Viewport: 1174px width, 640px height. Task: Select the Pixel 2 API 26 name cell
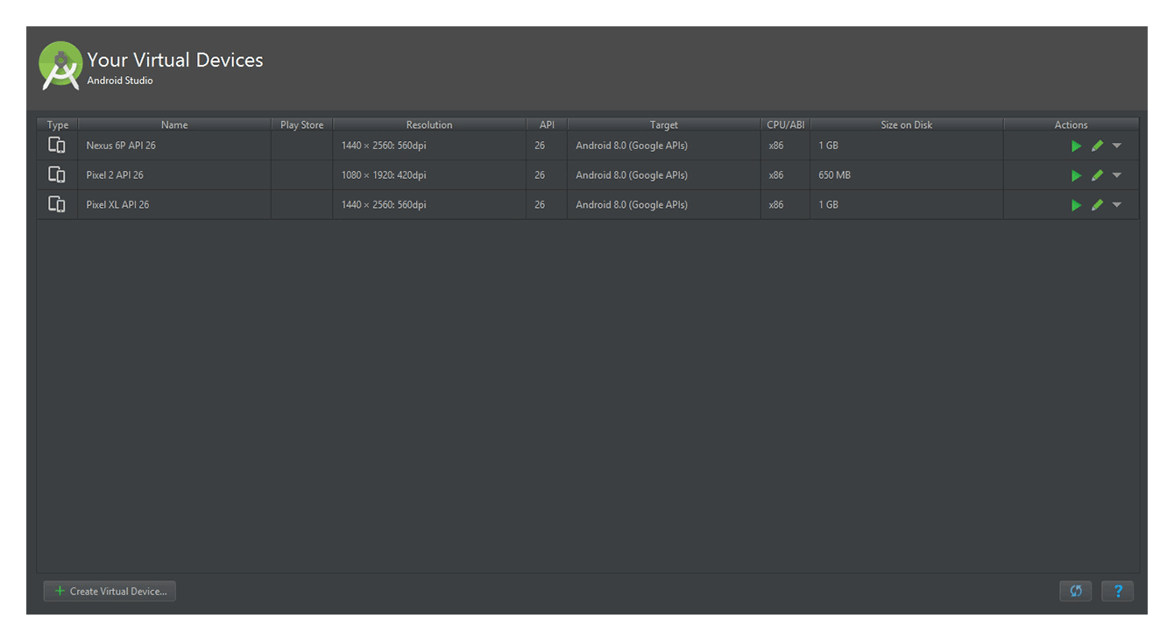pyautogui.click(x=174, y=175)
